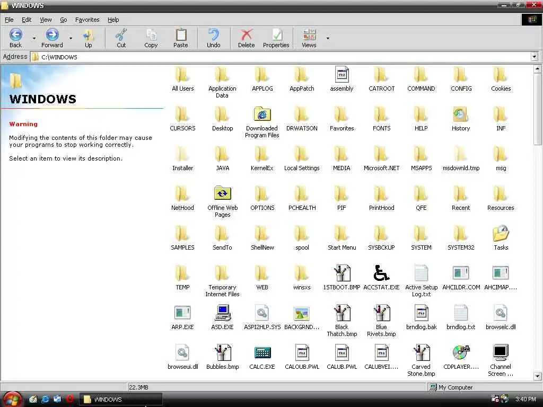Select the Microsoft.NET folder
The height and width of the screenshot is (407, 543).
(x=381, y=158)
